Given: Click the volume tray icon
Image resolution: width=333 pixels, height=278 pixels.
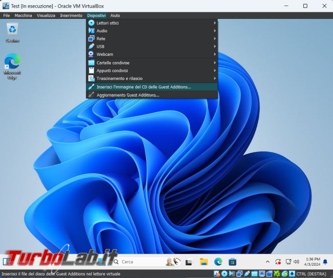Looking at the screenshot, I should 296,262.
